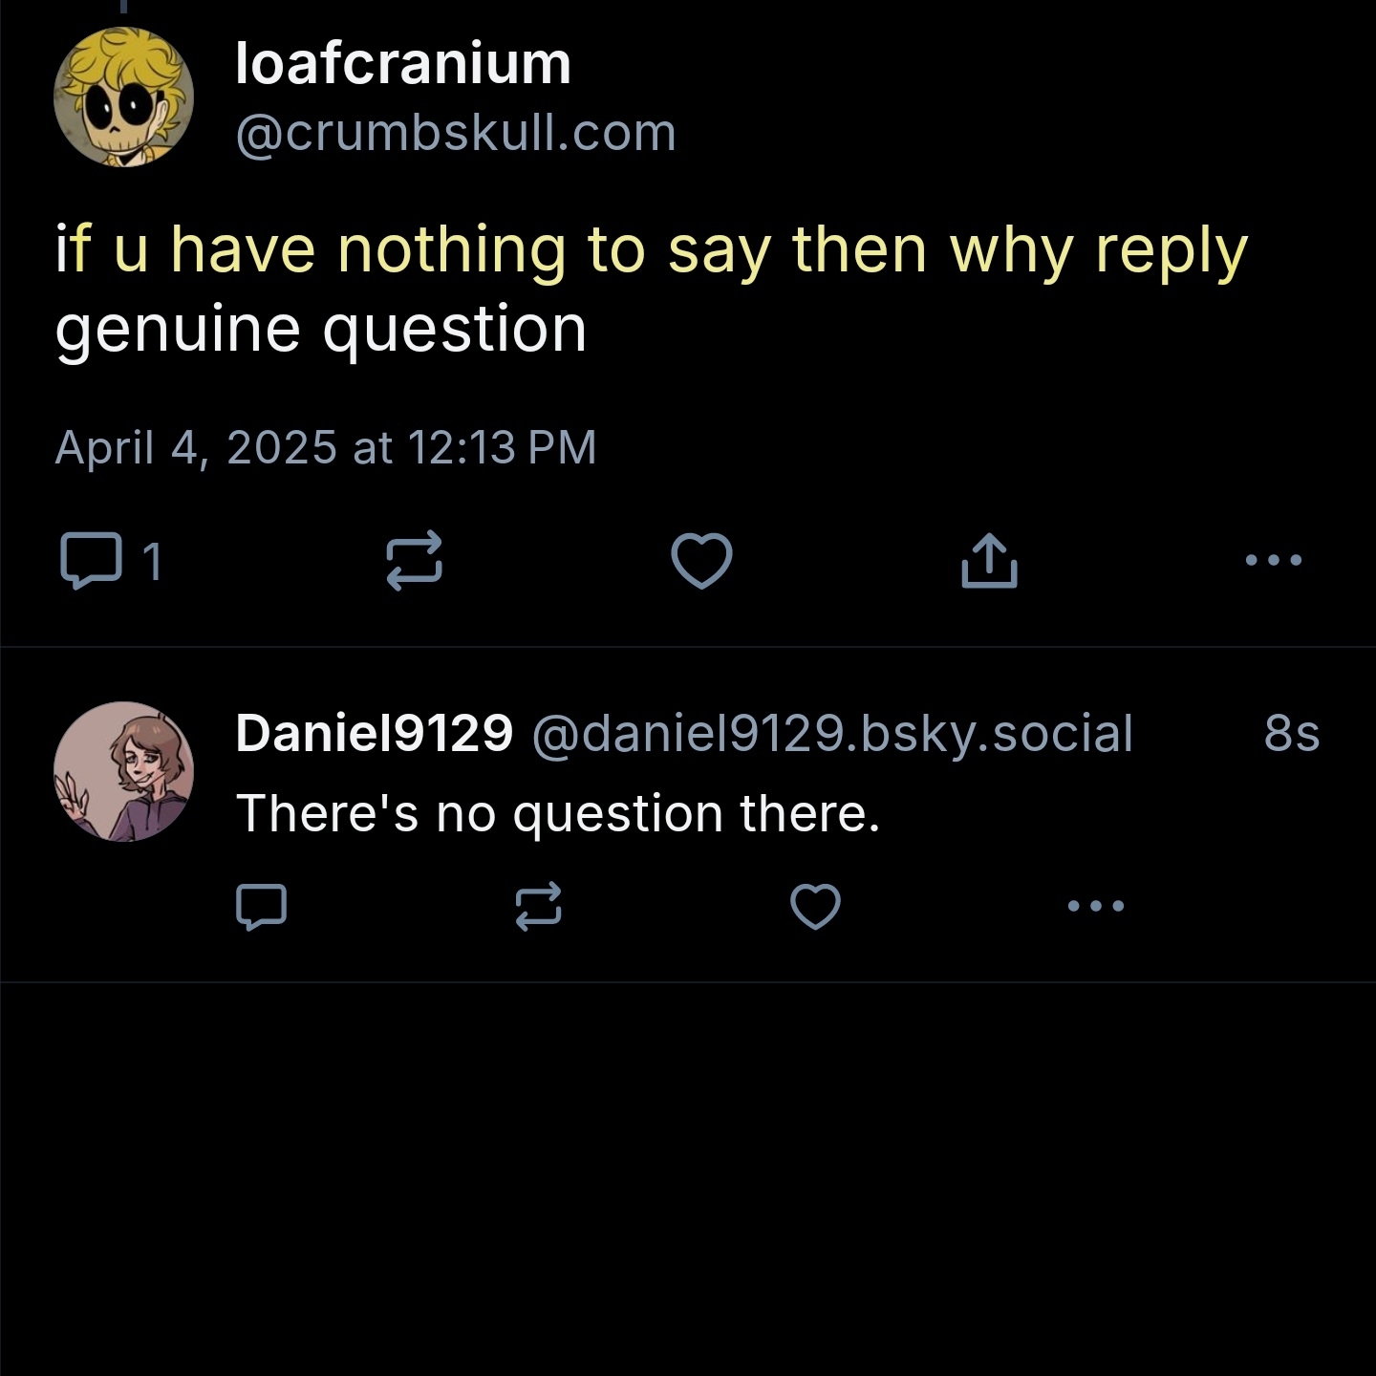
Task: Click the Daniel9129 display name
Action: pyautogui.click(x=374, y=734)
